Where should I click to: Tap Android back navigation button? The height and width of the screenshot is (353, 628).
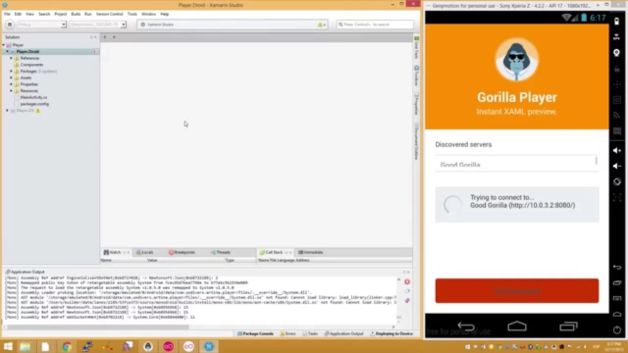tap(466, 326)
